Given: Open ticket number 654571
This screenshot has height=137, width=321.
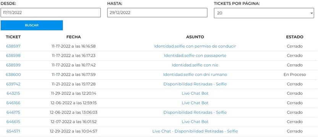Looking at the screenshot, I should click(x=13, y=131).
